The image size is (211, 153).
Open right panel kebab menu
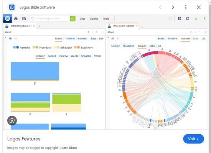(x=206, y=32)
